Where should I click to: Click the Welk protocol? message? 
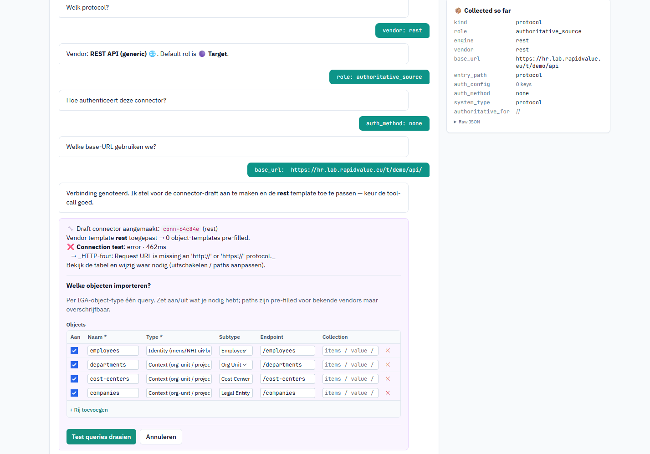point(233,8)
